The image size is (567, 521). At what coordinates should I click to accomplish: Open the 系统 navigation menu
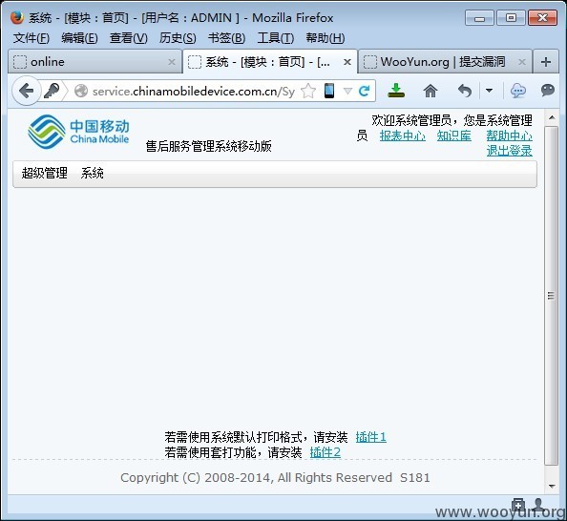(x=93, y=173)
